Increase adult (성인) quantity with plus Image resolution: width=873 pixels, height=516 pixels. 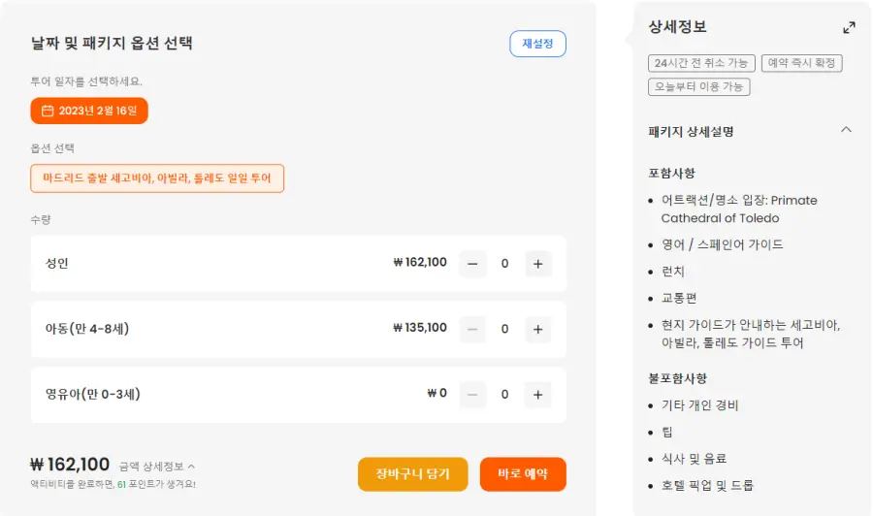pos(537,264)
